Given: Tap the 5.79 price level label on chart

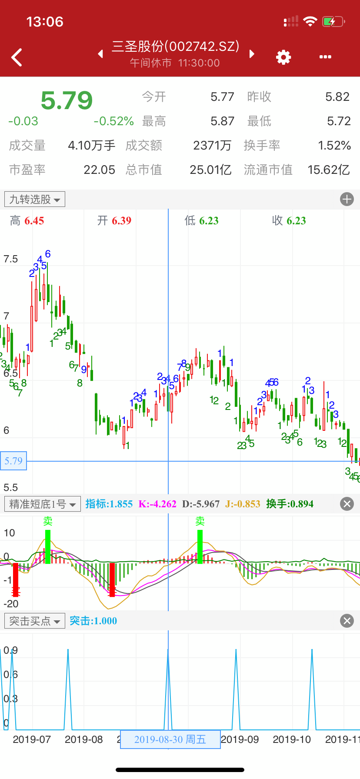Looking at the screenshot, I should [13, 461].
